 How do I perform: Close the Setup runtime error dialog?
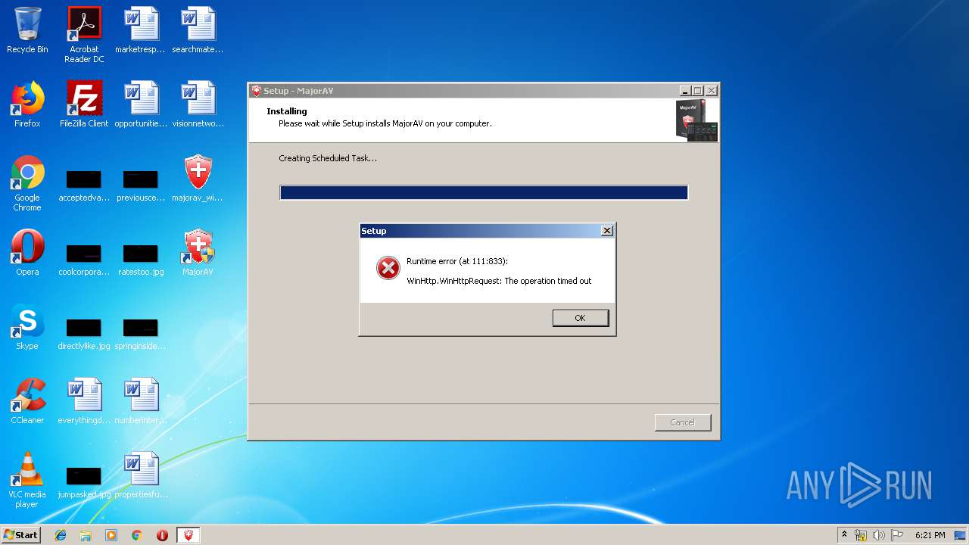coord(606,231)
